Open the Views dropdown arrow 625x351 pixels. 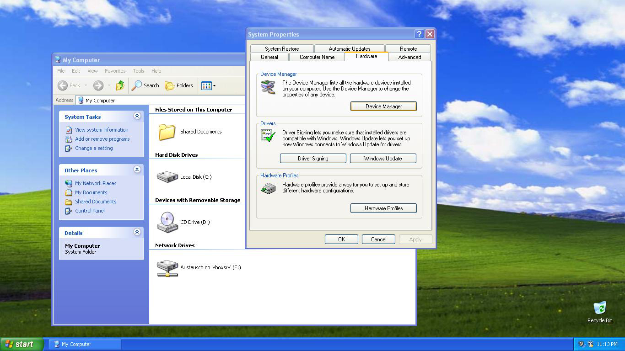pyautogui.click(x=214, y=85)
